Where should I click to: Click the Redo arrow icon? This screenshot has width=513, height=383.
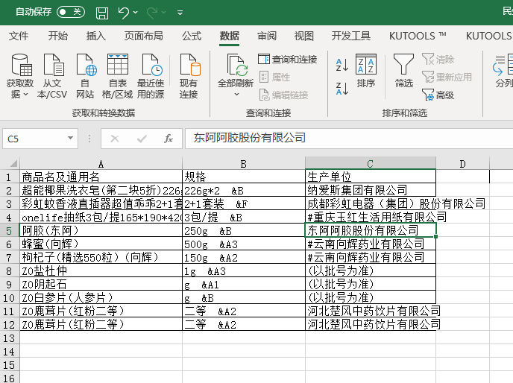pyautogui.click(x=152, y=13)
